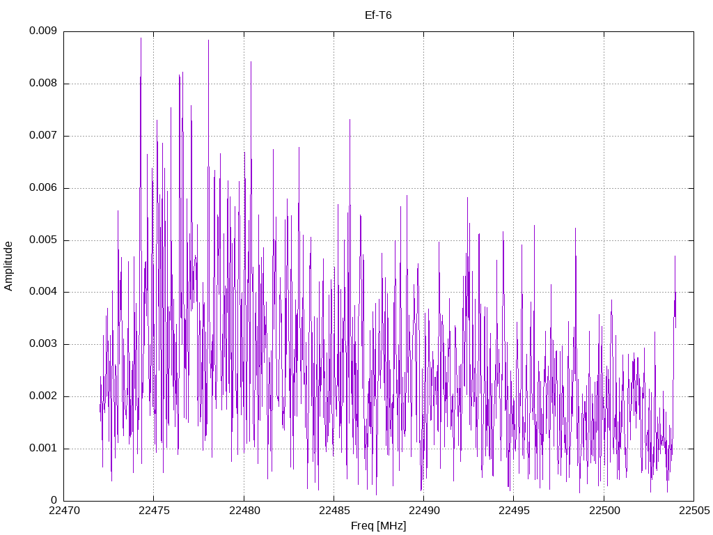Click the y-axis tick 0.001
Screen dimensions: 713x535
point(43,448)
